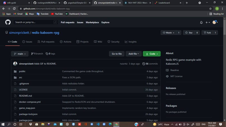Viewport: 226px width, 127px height.
Task: Open the simonprickett owner link
Action: (19, 33)
